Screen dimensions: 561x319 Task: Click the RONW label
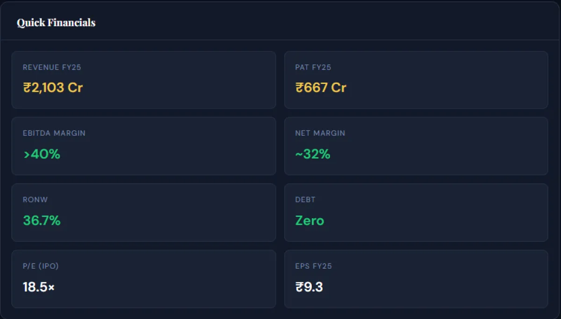(35, 200)
